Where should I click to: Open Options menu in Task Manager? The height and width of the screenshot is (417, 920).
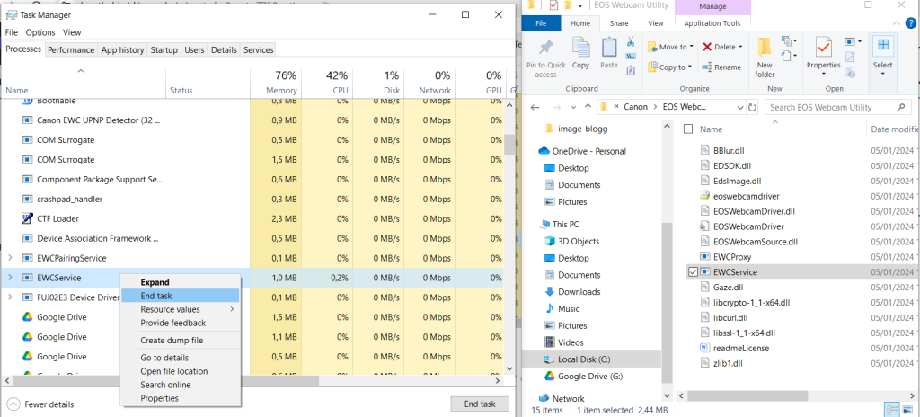[x=40, y=32]
